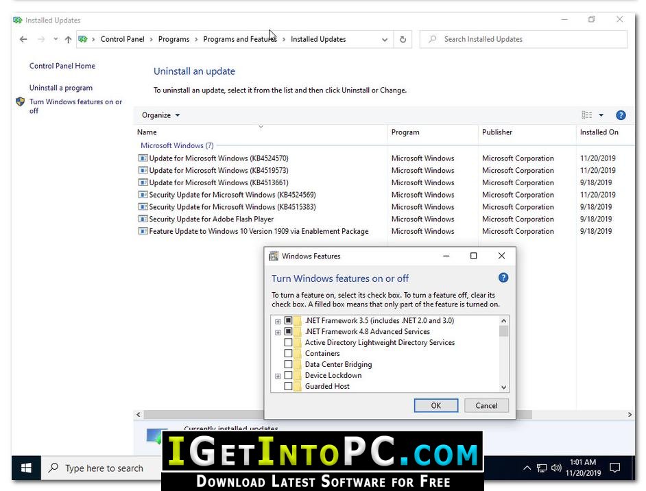Click Microsoft Corporation in KB4519573 row
646x491 pixels.
(518, 170)
